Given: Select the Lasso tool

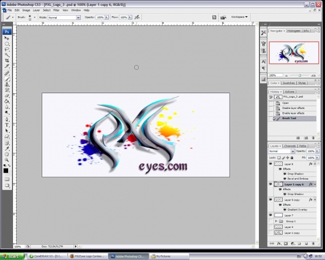Looking at the screenshot, I should click(x=7, y=49).
